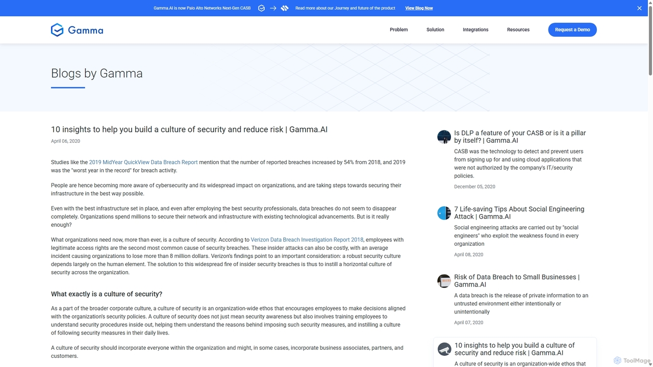Click thumbnail of Risk of Data Breach post
Viewport: 653px width, 367px height.
[444, 281]
